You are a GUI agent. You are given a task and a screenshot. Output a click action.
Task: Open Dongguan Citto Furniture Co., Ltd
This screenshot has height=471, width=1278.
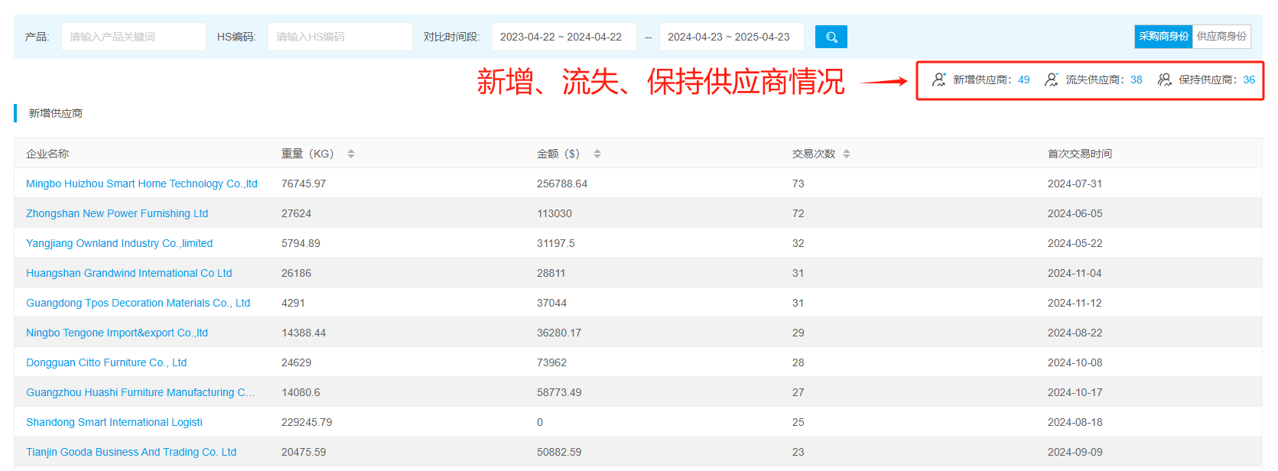[x=106, y=362]
